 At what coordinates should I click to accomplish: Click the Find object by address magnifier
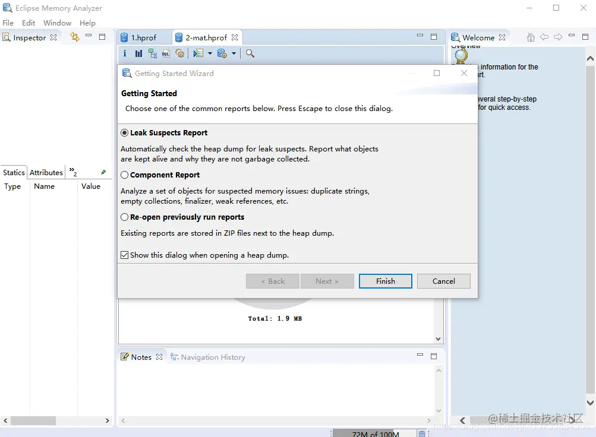pyautogui.click(x=250, y=53)
